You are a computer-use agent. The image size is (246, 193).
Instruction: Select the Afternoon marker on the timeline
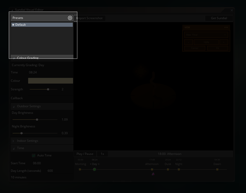(152, 170)
